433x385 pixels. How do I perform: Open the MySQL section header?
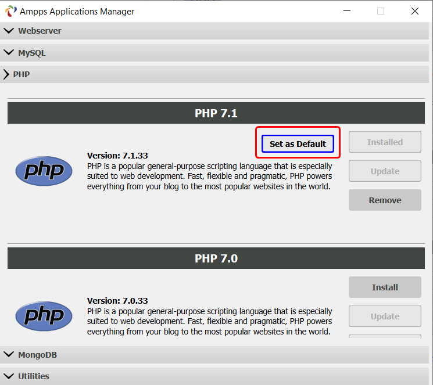(214, 53)
